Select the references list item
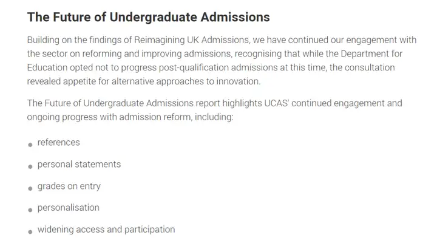The width and height of the screenshot is (437, 249). pyautogui.click(x=58, y=143)
